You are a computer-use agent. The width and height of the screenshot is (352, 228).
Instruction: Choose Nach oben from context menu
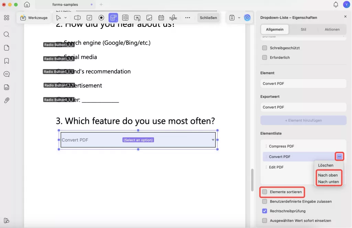pos(328,175)
